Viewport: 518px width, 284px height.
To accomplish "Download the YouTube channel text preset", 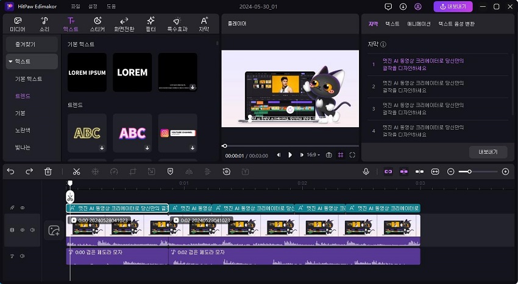I will pos(193,148).
